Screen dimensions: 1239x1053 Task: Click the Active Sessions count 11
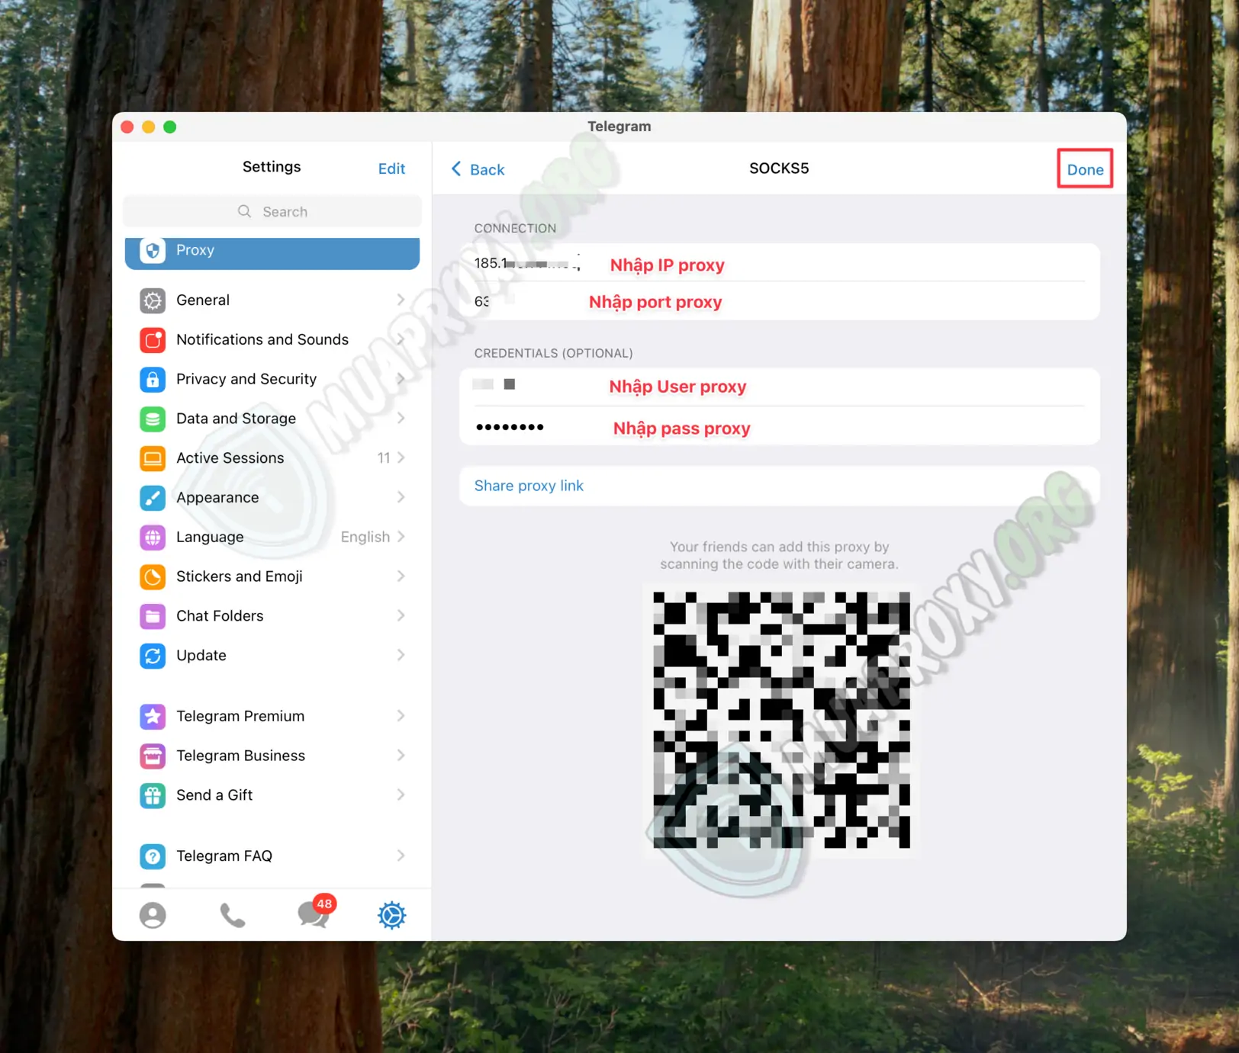tap(384, 458)
